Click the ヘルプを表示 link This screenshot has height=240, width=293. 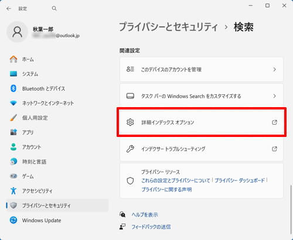click(x=145, y=215)
